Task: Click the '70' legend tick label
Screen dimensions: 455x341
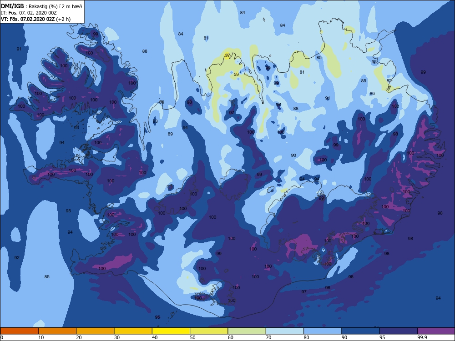Action: click(x=268, y=337)
